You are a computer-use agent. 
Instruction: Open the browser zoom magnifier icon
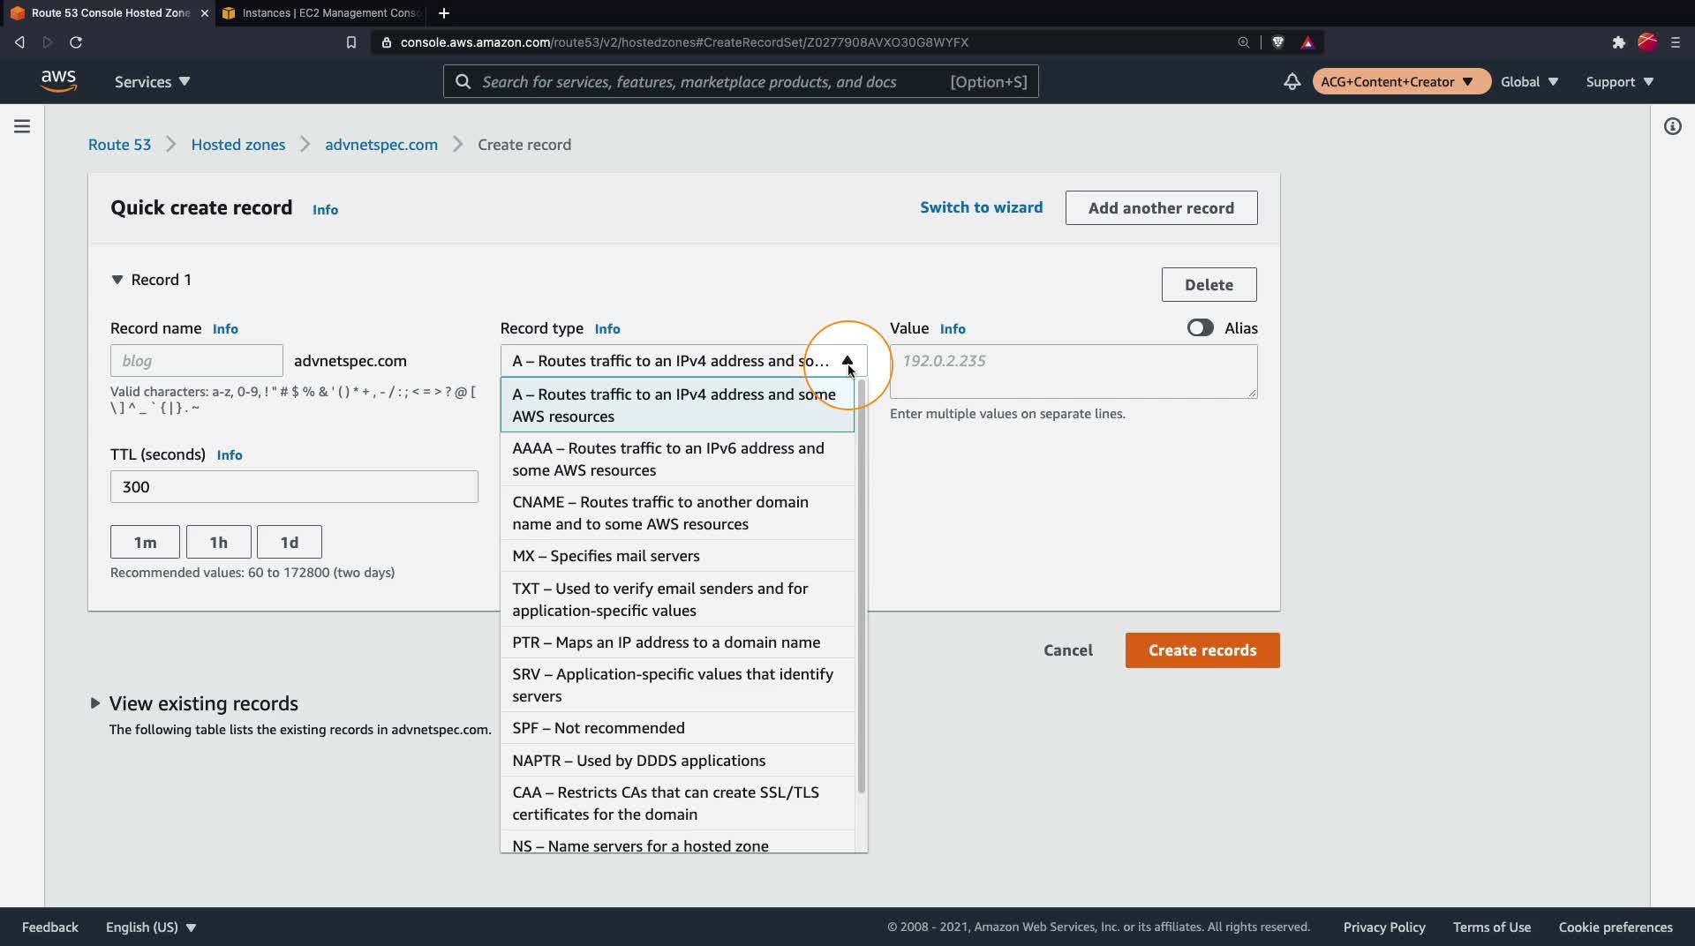pyautogui.click(x=1243, y=42)
